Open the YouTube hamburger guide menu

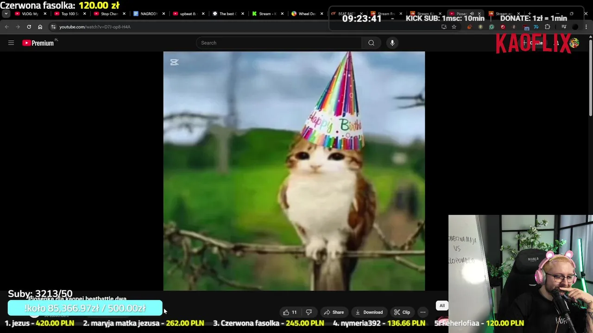[11, 43]
